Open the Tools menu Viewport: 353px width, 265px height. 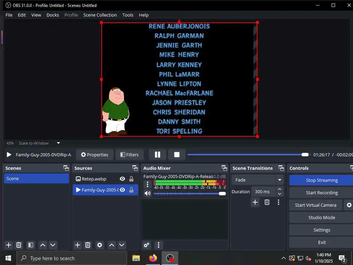coord(128,15)
